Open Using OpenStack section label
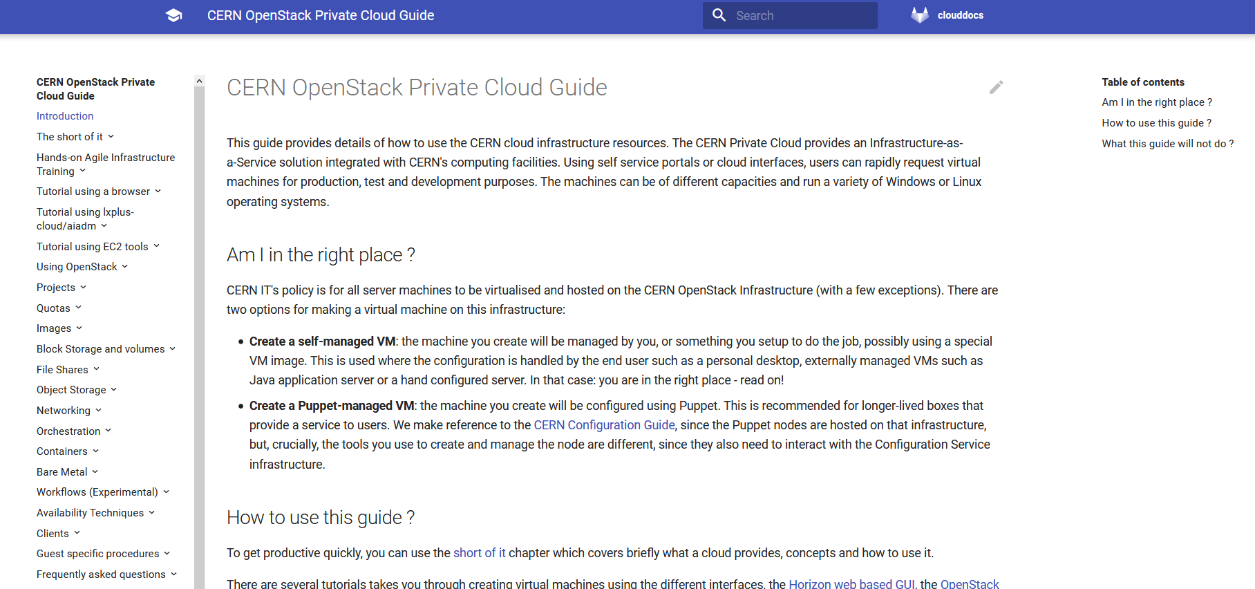Image resolution: width=1255 pixels, height=589 pixels. pyautogui.click(x=77, y=267)
